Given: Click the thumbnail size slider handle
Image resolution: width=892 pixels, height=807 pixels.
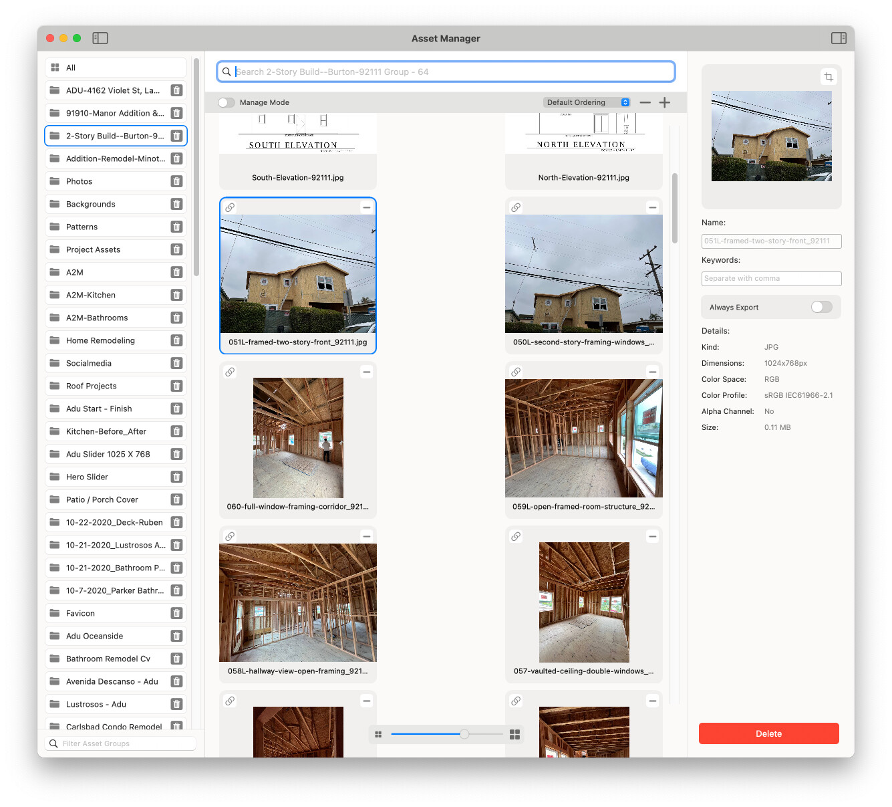Looking at the screenshot, I should pos(464,734).
